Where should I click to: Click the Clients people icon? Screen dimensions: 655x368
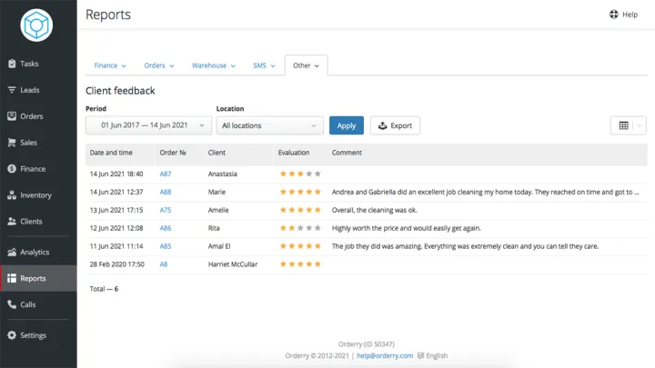tap(12, 221)
